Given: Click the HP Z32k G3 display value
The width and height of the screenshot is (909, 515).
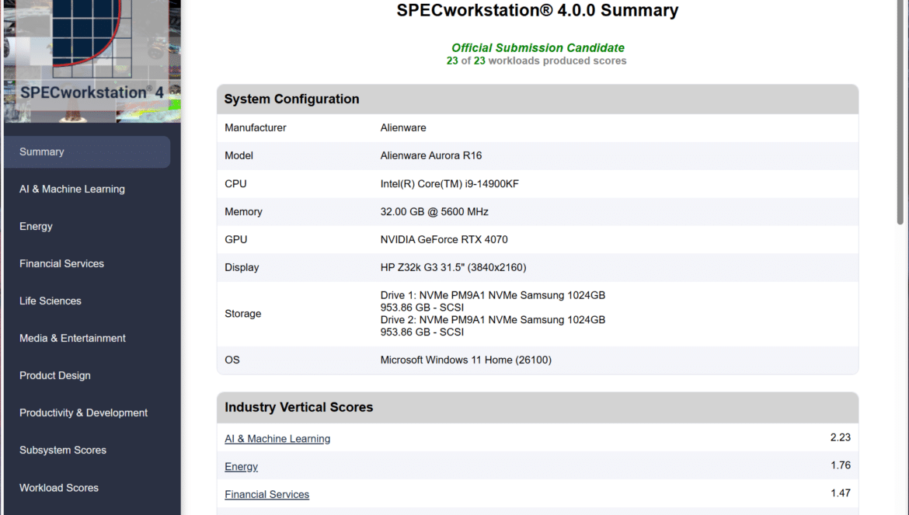Looking at the screenshot, I should point(454,267).
